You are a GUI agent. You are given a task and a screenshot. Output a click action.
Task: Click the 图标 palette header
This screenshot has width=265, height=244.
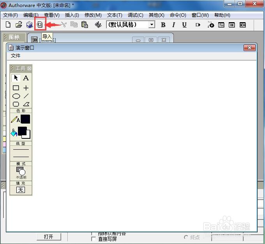coord(14,37)
